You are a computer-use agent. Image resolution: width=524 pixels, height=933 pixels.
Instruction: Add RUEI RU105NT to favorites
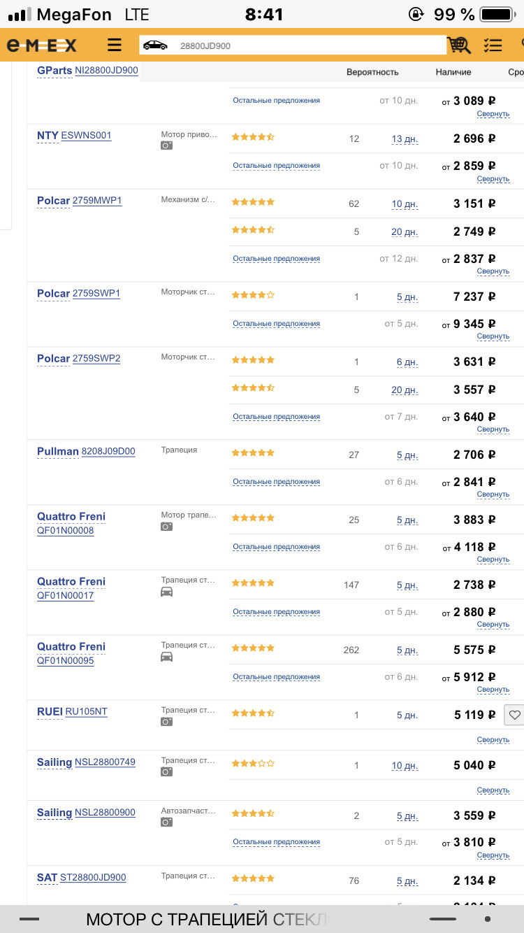[514, 715]
